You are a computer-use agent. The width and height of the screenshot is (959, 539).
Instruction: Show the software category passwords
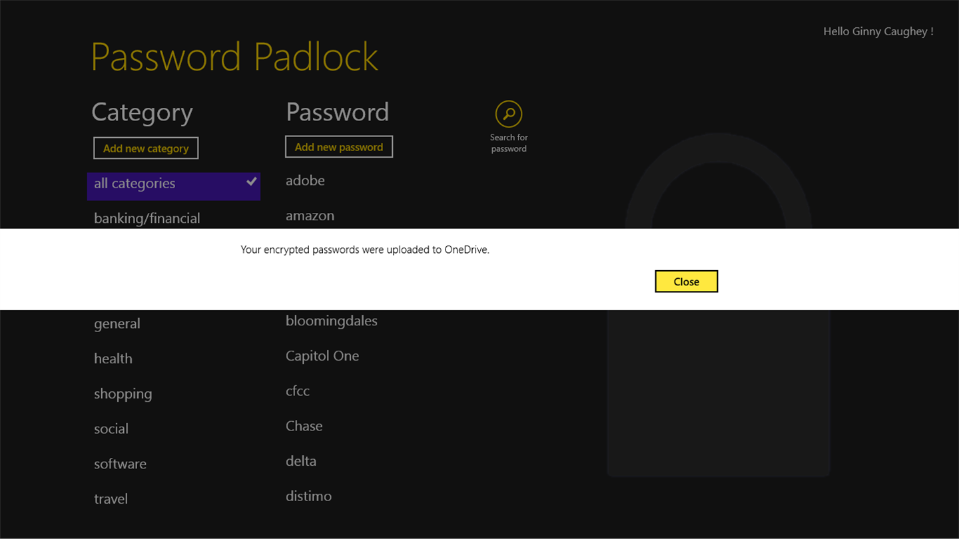[x=121, y=464]
